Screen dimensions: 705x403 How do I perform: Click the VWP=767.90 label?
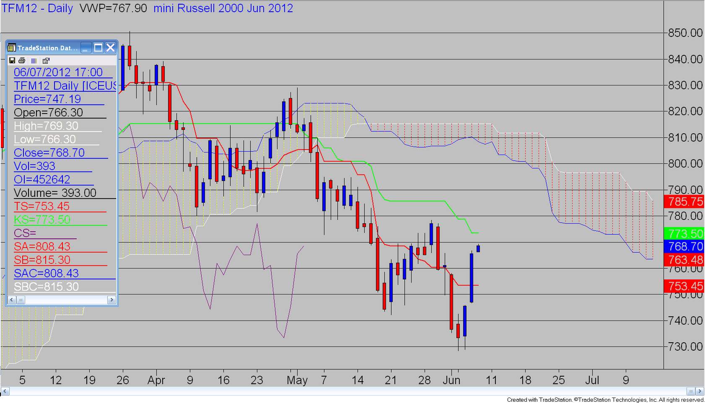[x=113, y=8]
